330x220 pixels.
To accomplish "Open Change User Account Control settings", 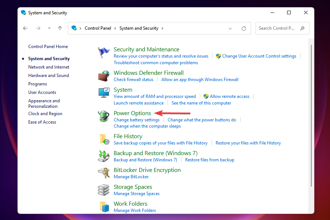I will pos(259,56).
